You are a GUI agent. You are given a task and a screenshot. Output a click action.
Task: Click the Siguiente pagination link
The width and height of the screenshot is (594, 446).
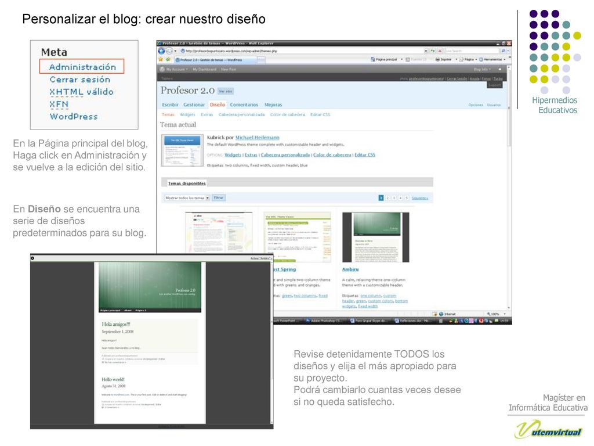click(x=420, y=198)
